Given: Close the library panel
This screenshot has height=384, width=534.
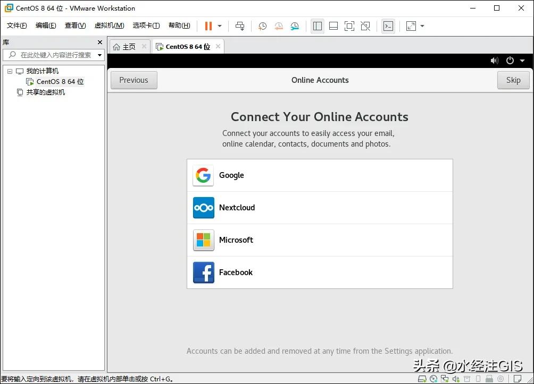Looking at the screenshot, I should click(100, 42).
